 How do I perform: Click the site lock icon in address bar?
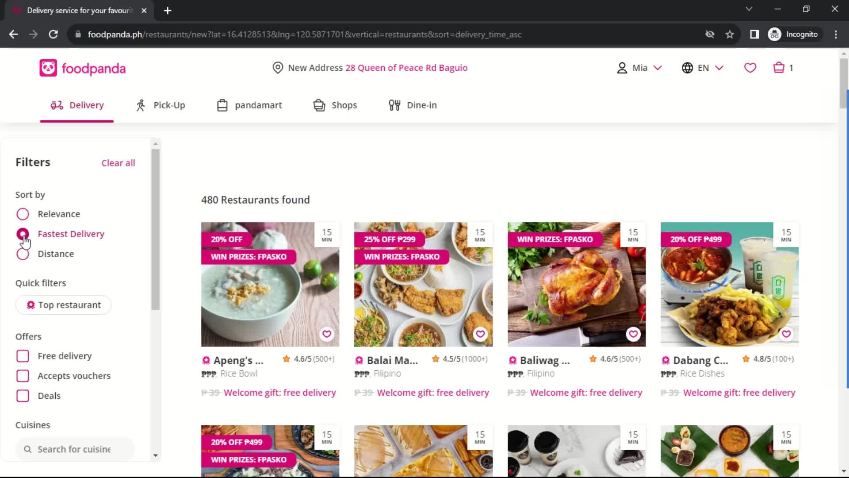[78, 34]
